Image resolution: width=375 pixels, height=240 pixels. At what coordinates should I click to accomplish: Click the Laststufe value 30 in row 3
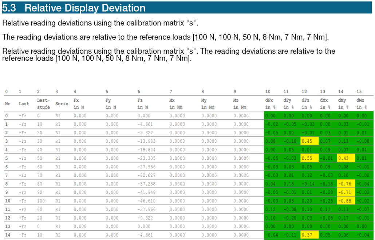coord(40,141)
